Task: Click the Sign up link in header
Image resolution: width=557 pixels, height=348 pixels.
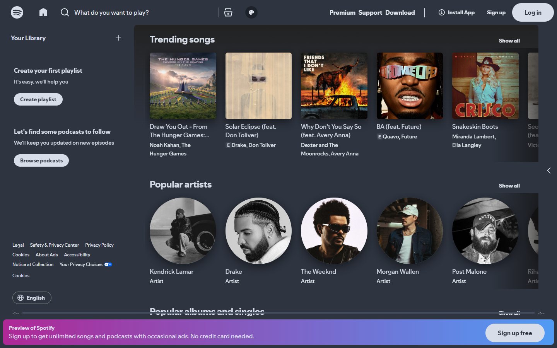Action: (496, 12)
